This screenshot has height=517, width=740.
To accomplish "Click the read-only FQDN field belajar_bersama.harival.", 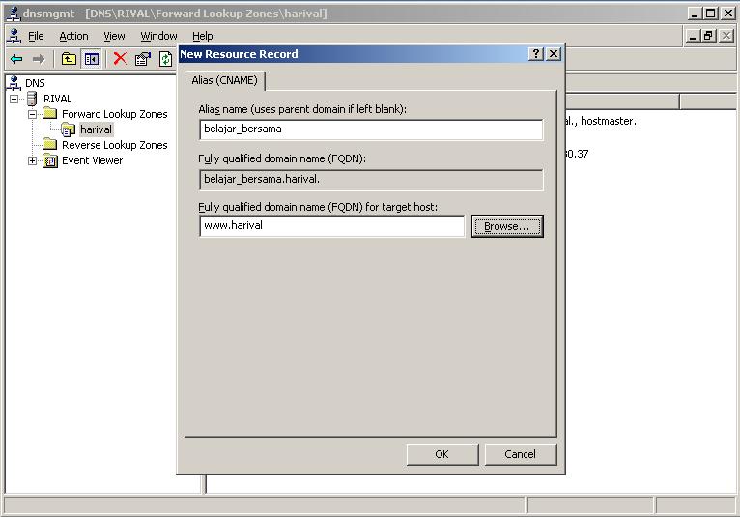I will pyautogui.click(x=371, y=180).
